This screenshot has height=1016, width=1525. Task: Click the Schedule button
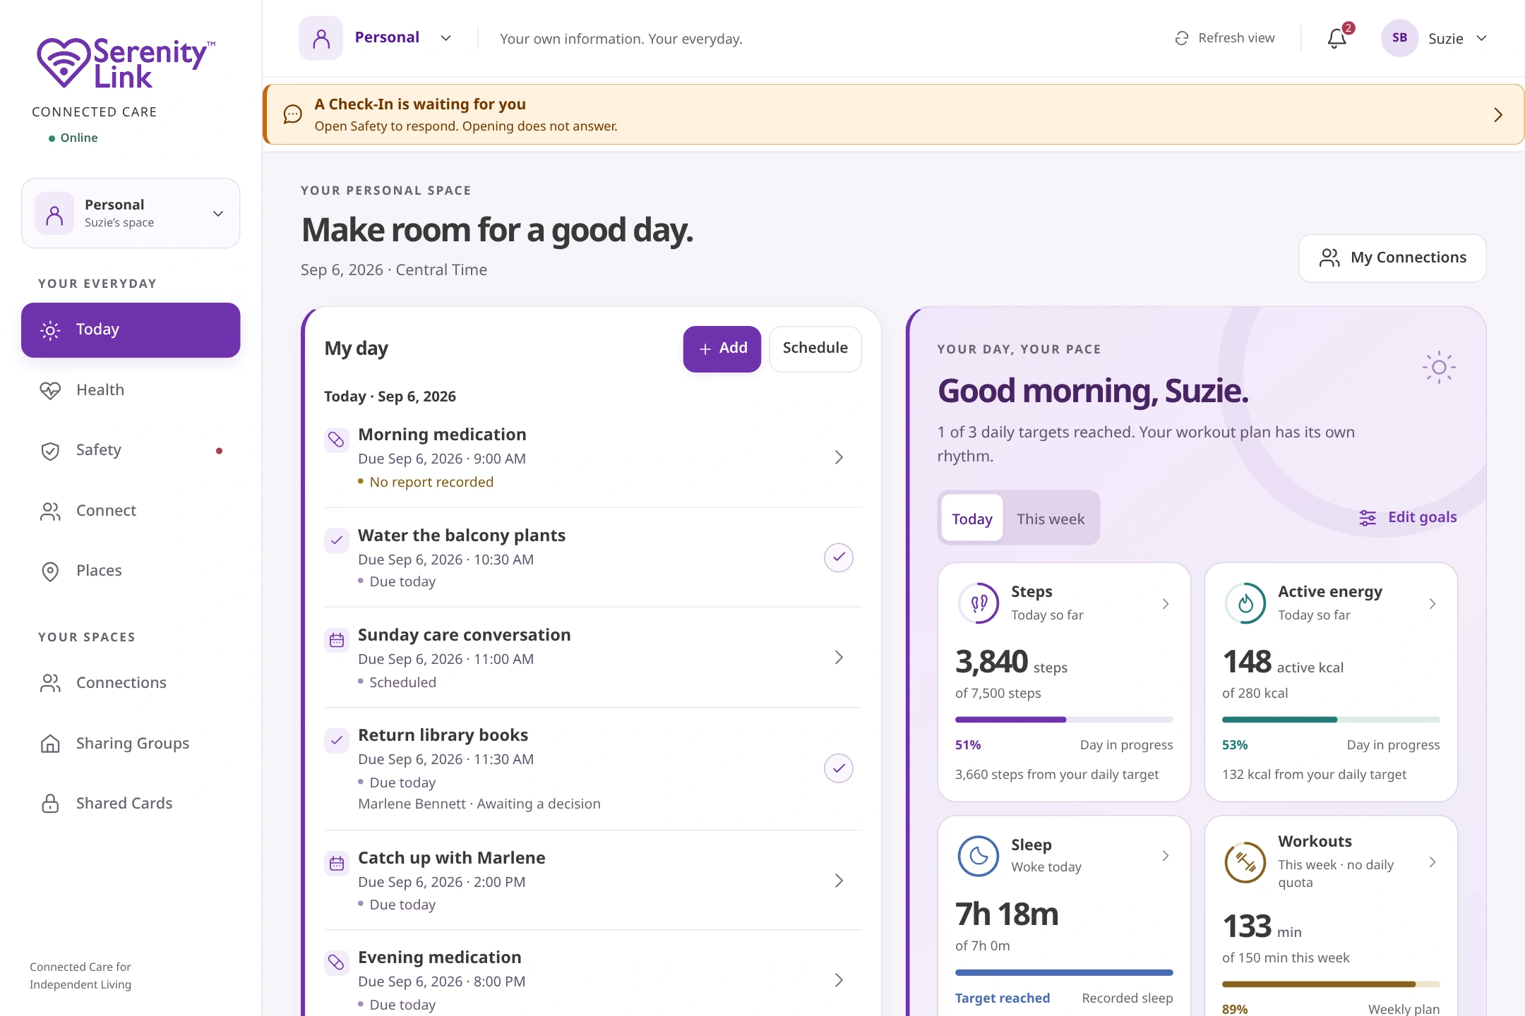[x=815, y=349]
